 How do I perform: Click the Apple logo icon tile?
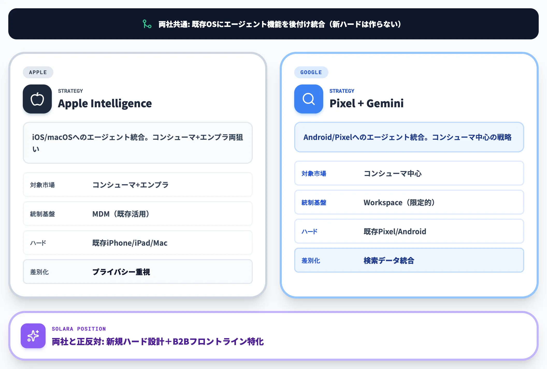pyautogui.click(x=37, y=99)
